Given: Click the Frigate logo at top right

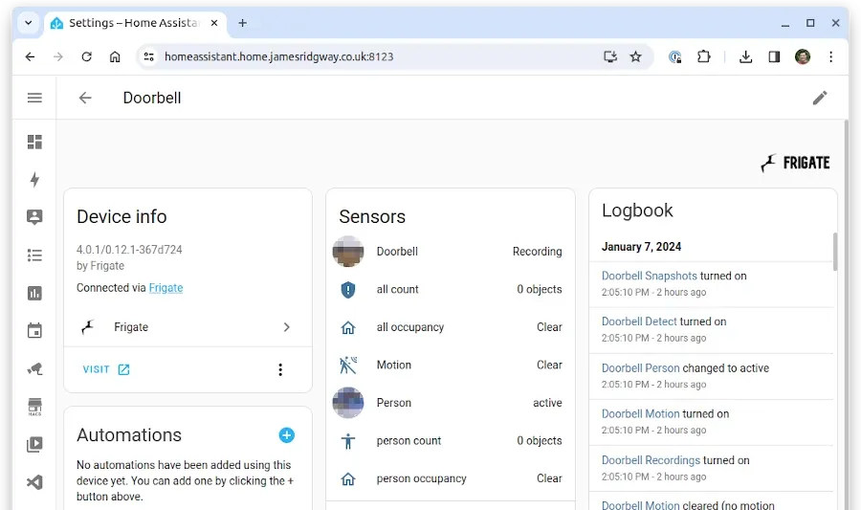Looking at the screenshot, I should tap(795, 163).
